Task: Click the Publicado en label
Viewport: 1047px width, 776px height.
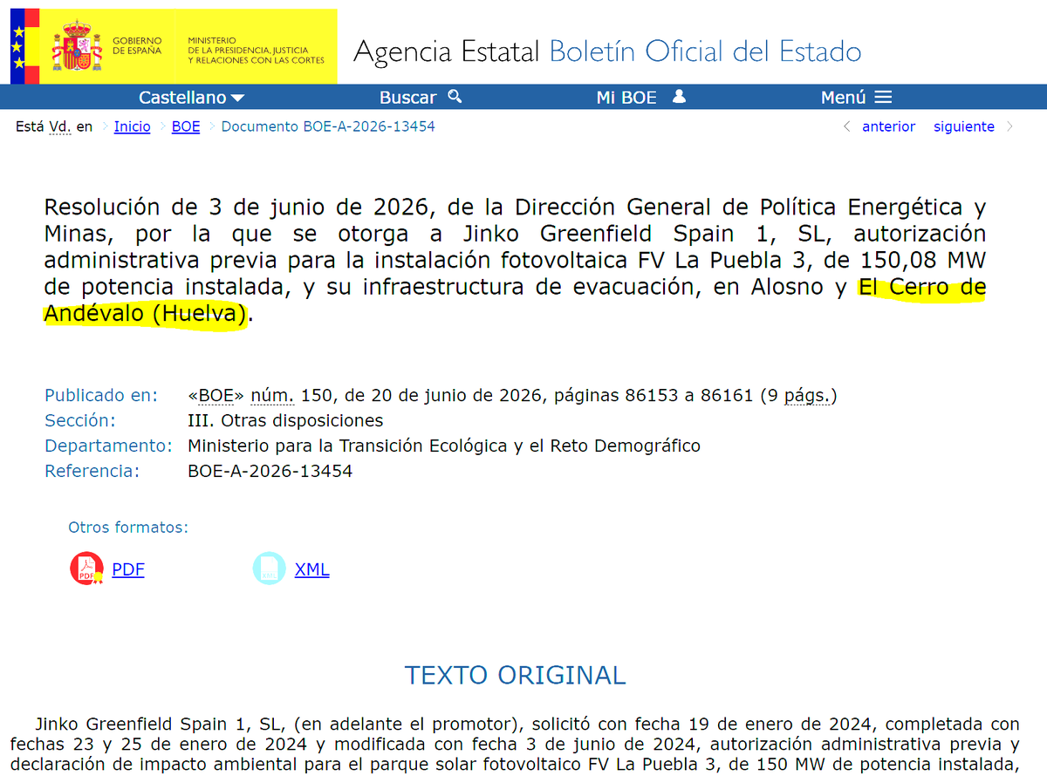Action: click(x=101, y=396)
